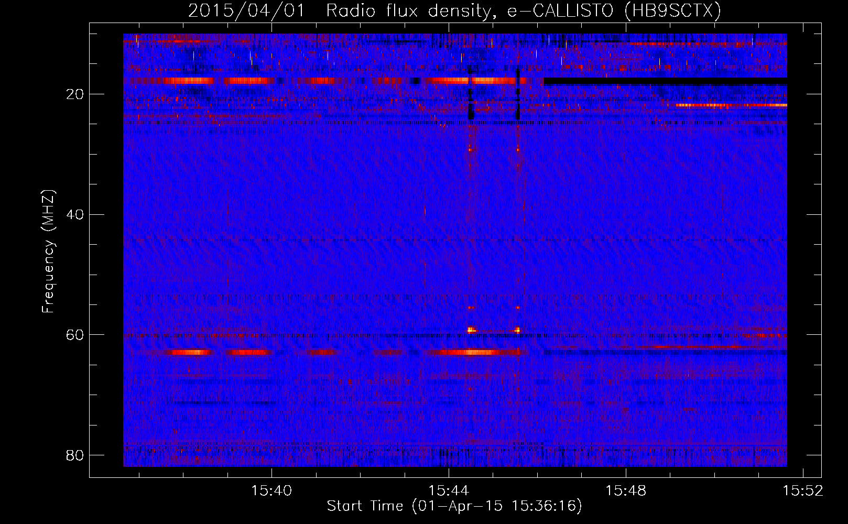
Task: Select the 15:52 time tick label
Action: pos(803,491)
